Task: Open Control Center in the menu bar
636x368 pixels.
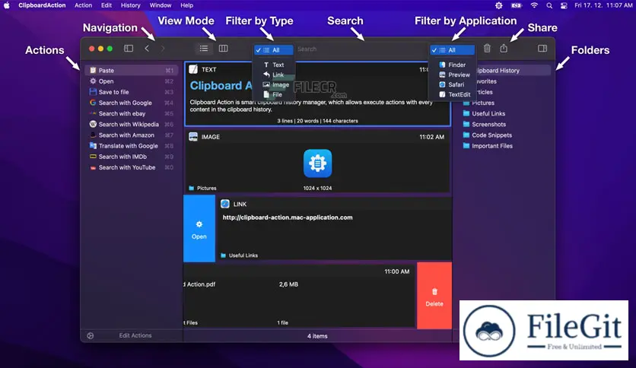Action: pyautogui.click(x=564, y=5)
